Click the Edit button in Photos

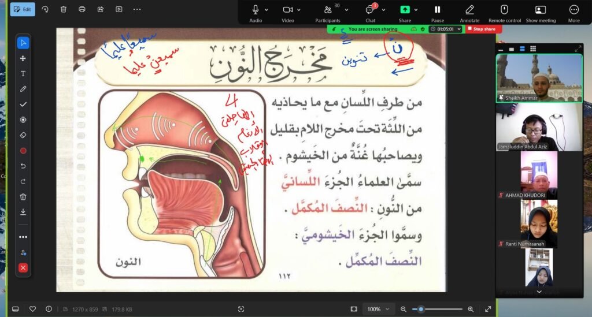[23, 9]
